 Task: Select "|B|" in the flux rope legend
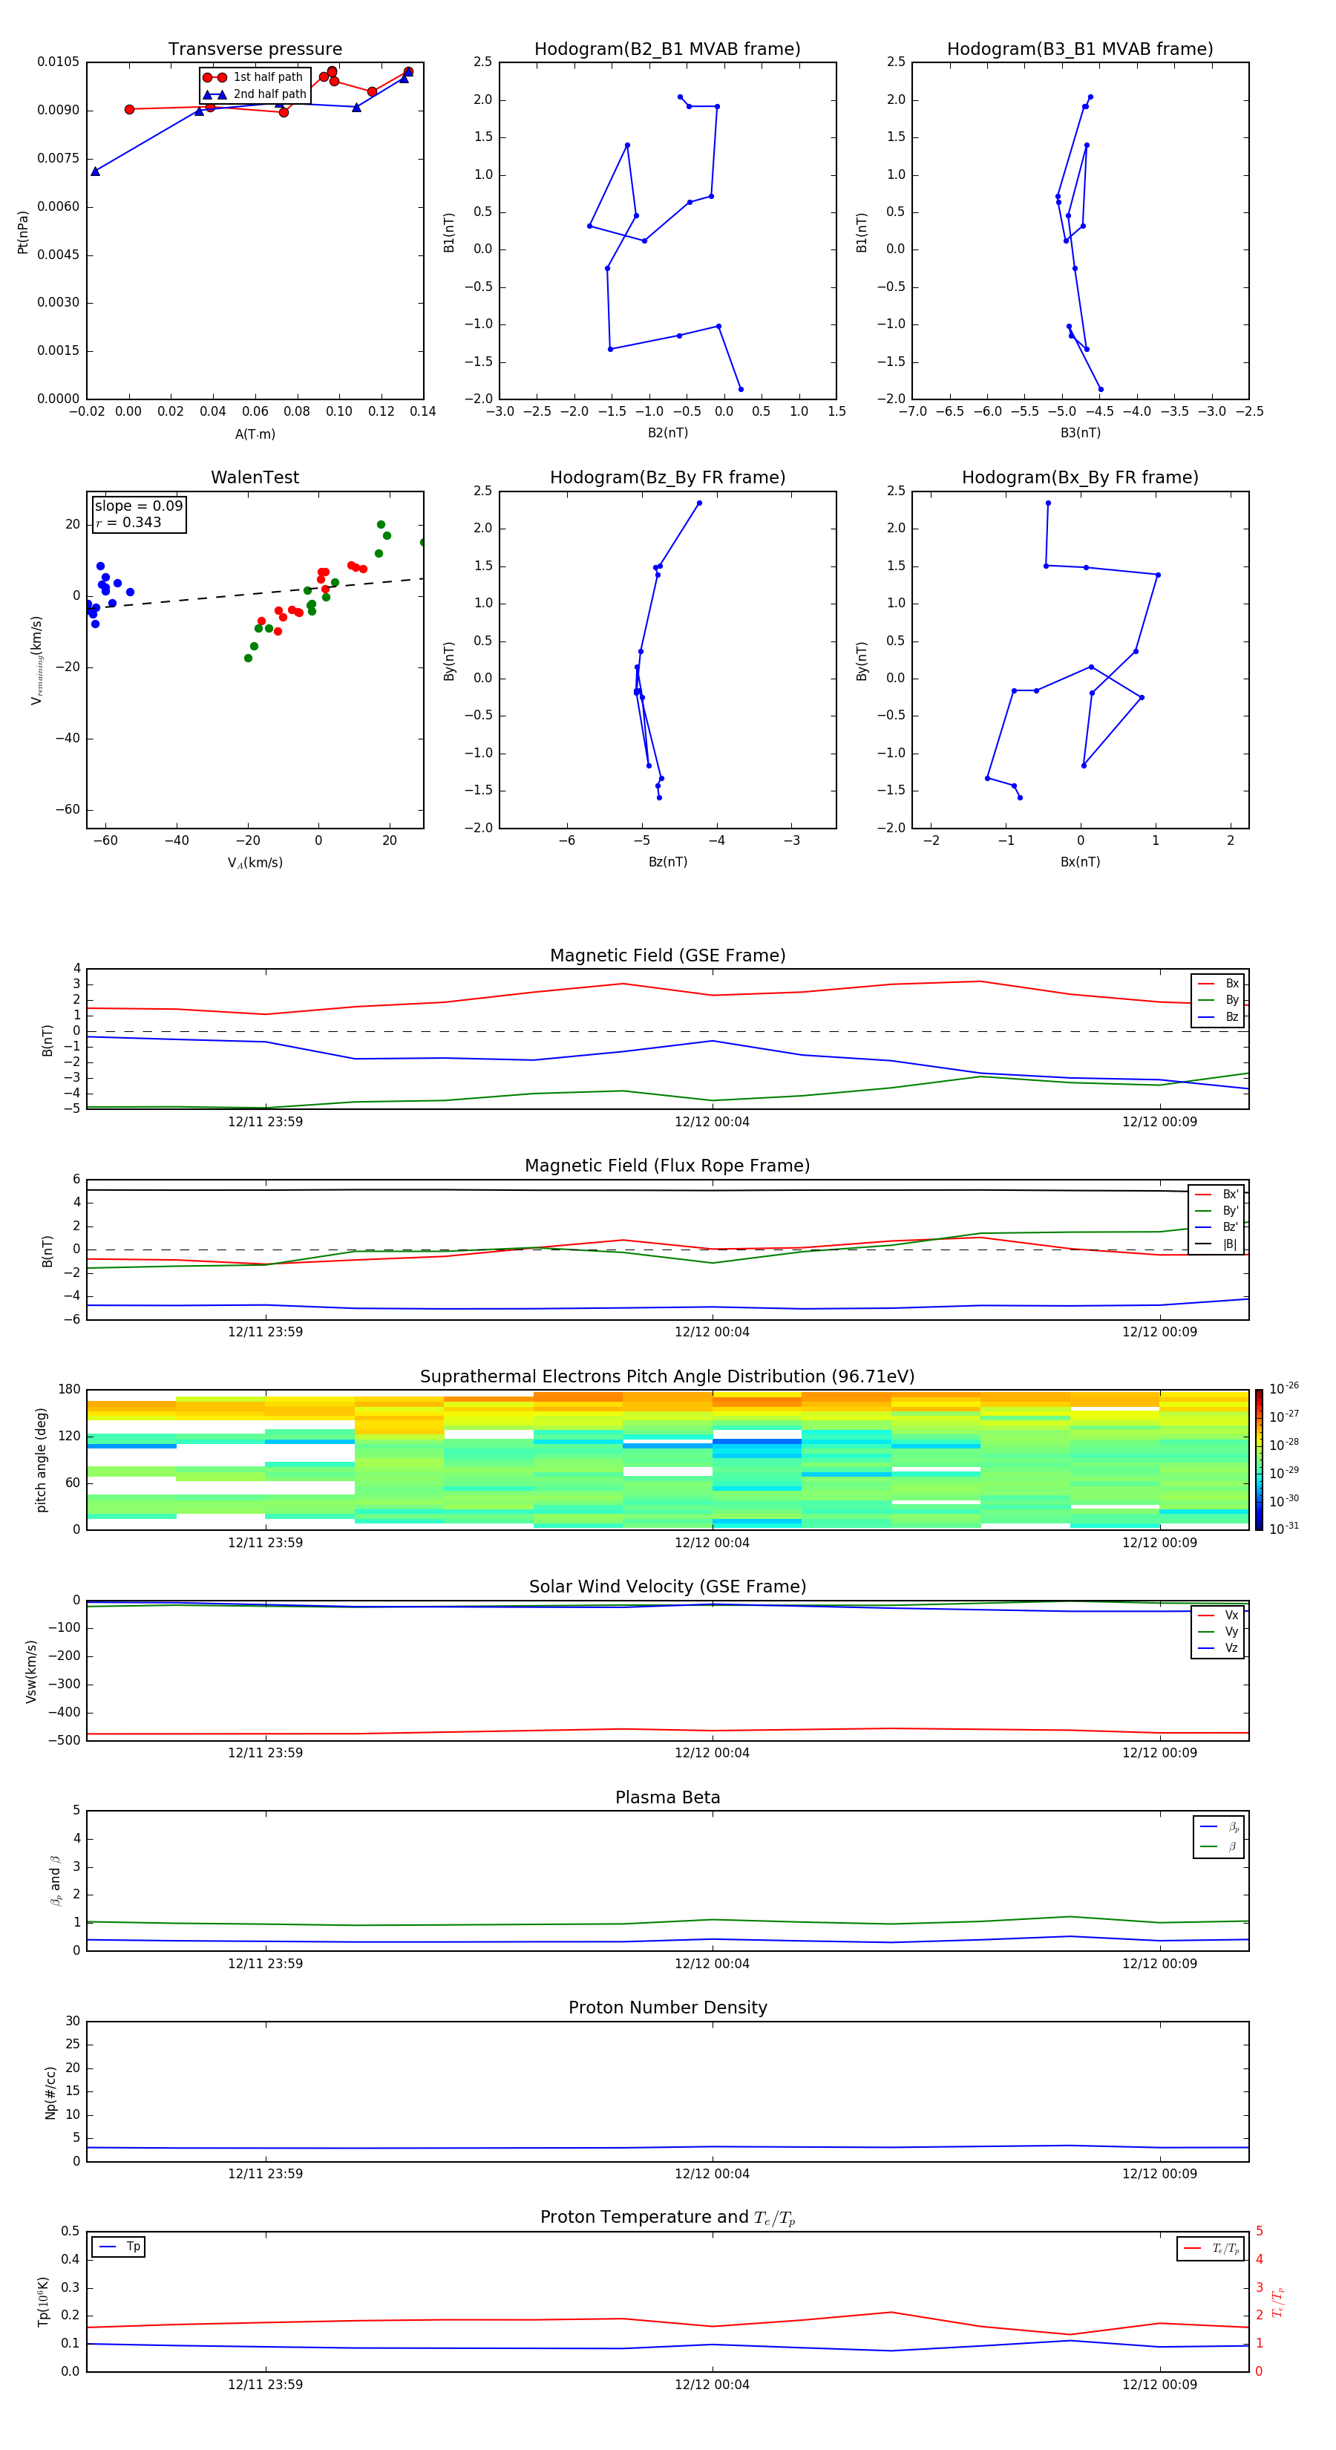[1217, 1244]
